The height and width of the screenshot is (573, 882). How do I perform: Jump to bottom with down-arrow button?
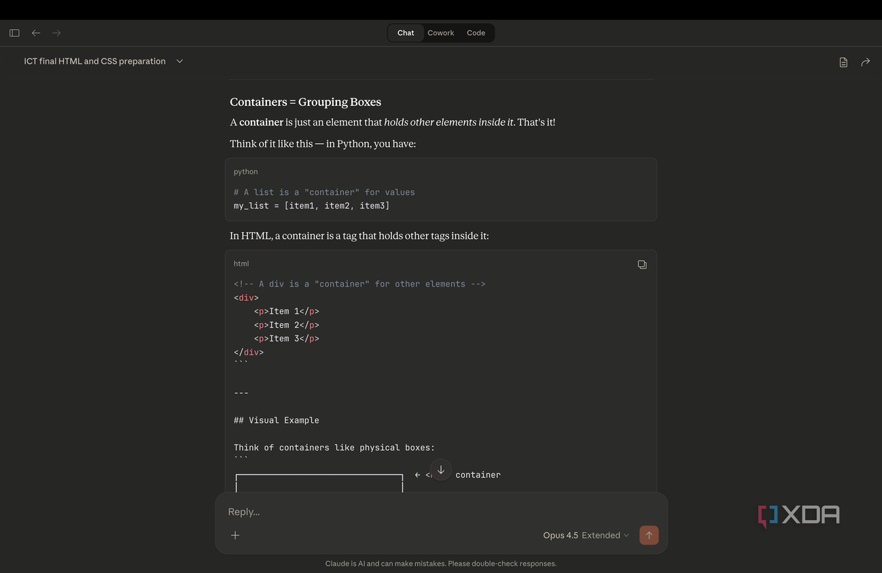pyautogui.click(x=441, y=470)
